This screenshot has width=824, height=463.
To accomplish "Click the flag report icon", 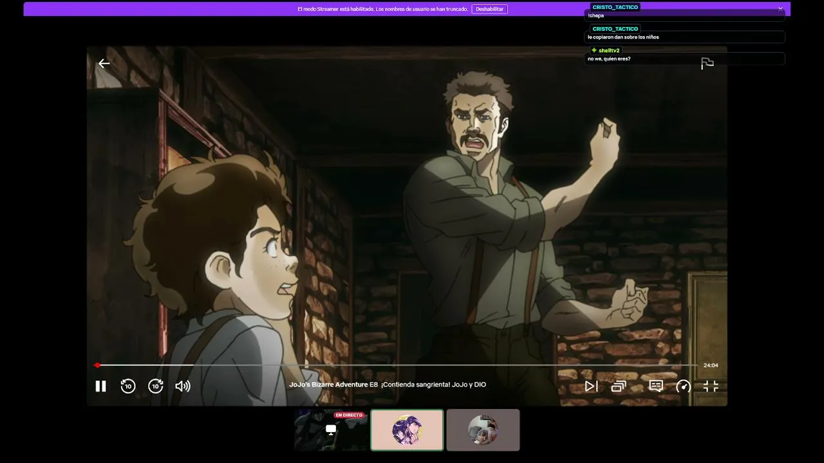I will tap(707, 63).
